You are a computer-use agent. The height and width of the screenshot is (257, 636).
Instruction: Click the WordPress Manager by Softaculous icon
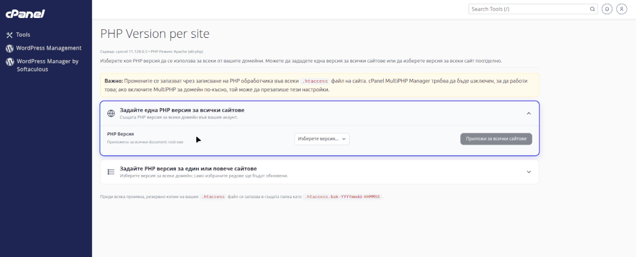click(9, 62)
